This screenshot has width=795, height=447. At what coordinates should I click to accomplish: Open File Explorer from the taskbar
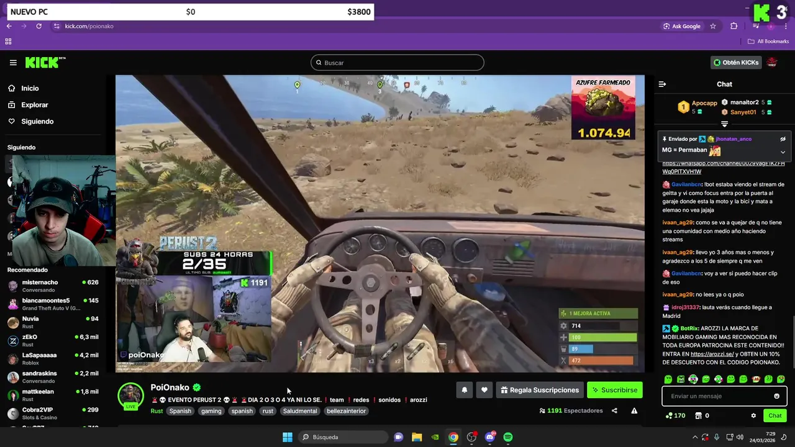pos(417,437)
